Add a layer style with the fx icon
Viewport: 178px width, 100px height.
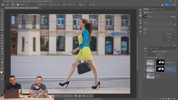click(x=160, y=99)
